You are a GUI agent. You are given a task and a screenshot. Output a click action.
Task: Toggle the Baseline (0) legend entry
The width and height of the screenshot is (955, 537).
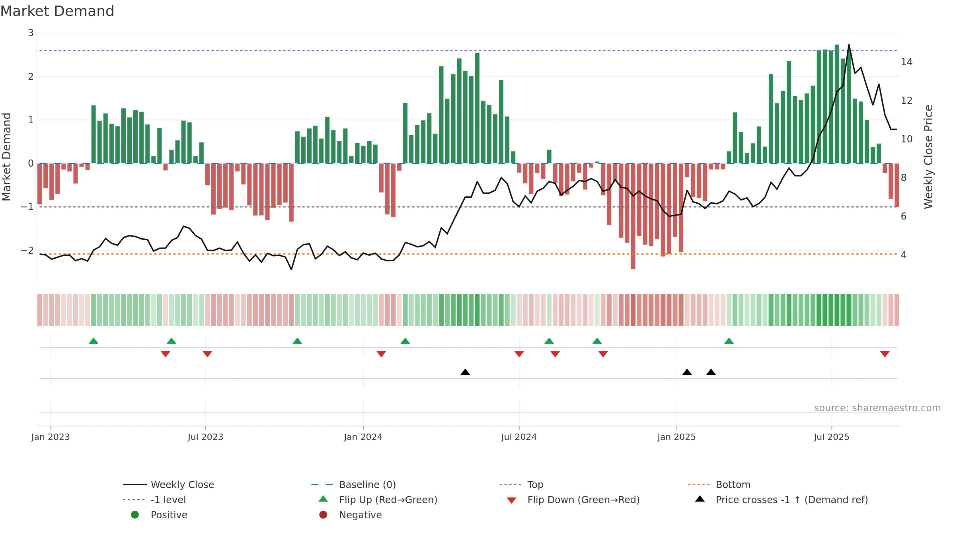[x=353, y=484]
